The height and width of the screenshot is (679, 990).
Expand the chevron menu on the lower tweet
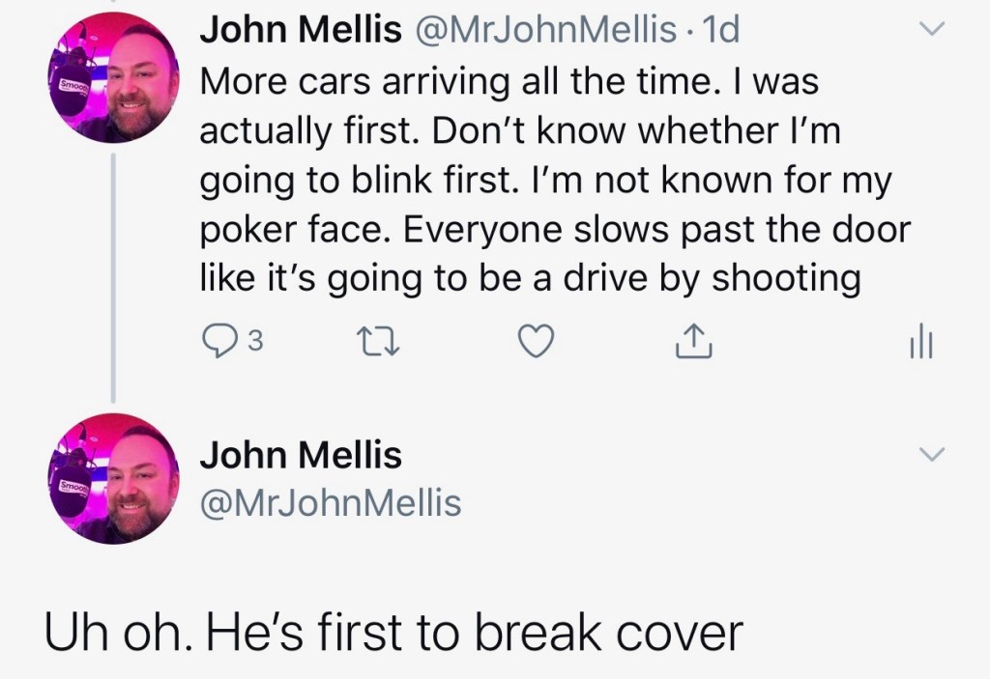pos(931,454)
